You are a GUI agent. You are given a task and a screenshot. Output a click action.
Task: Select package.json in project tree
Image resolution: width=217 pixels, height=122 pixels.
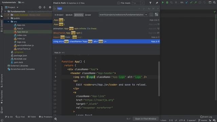[20, 56]
